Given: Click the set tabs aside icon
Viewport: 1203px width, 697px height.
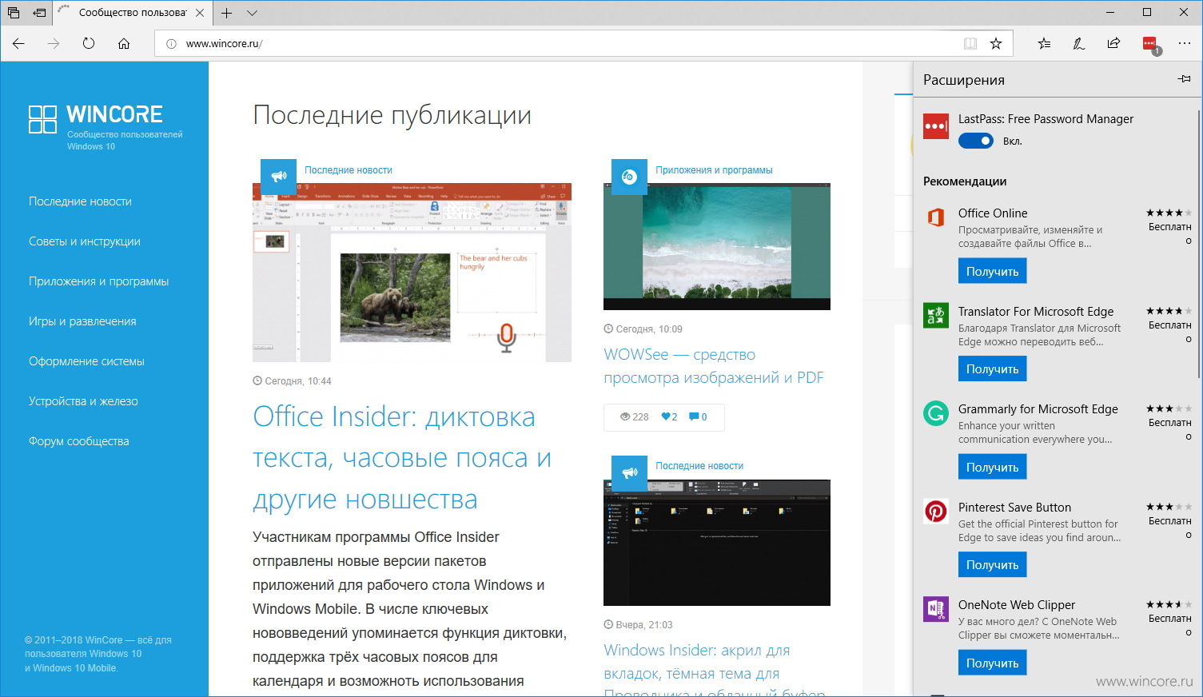Looking at the screenshot, I should pyautogui.click(x=39, y=13).
